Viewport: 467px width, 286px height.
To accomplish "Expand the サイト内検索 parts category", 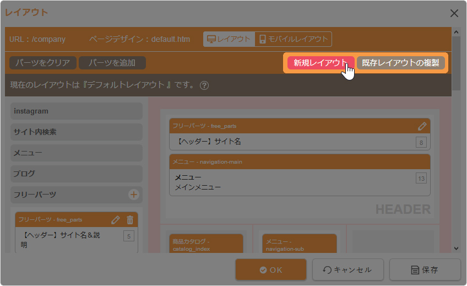I will click(x=76, y=132).
